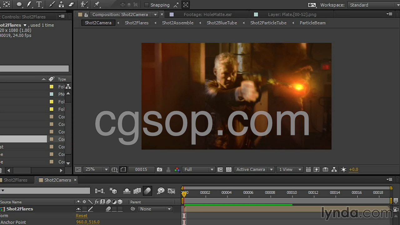Switch to the Shot2Flares timeline tab

pyautogui.click(x=15, y=180)
